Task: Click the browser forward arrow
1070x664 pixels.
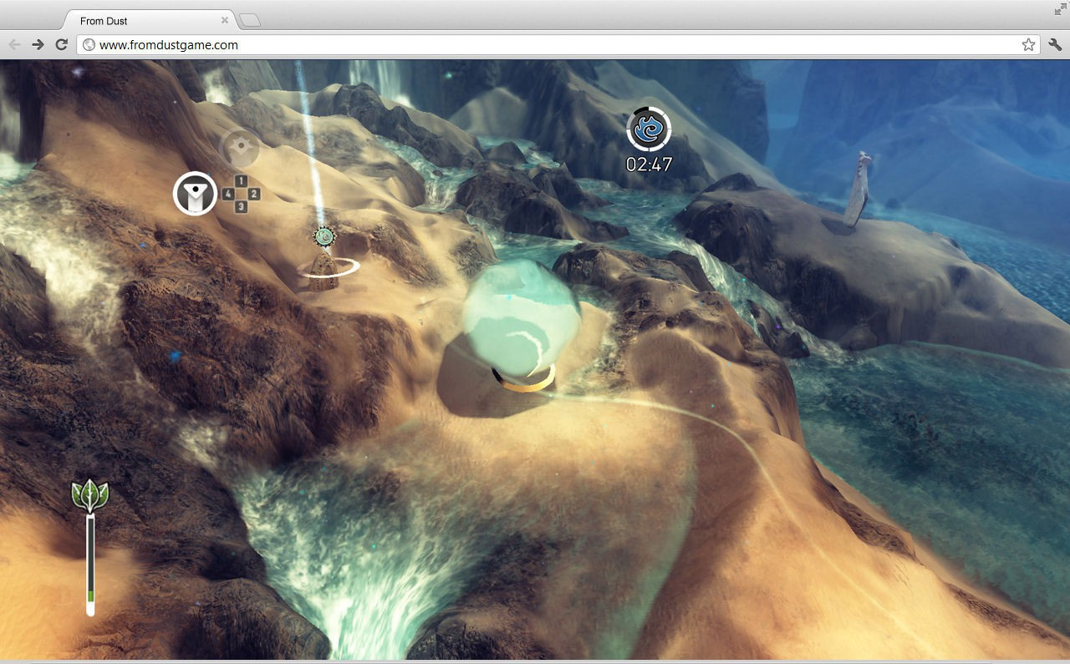Action: 38,45
